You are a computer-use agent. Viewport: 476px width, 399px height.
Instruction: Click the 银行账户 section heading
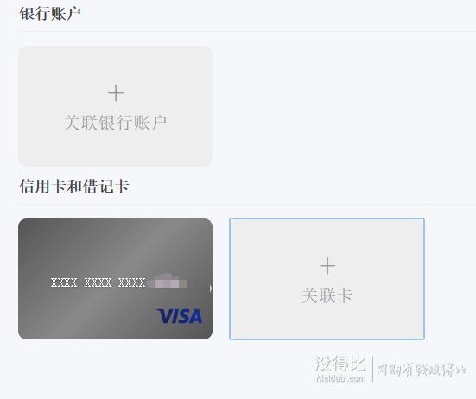(50, 13)
